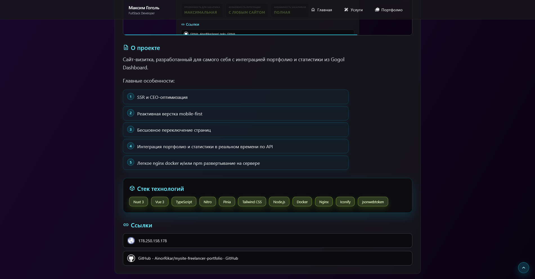
Task: Click number 2 badge of Реактивная верстка item
Action: tap(131, 113)
